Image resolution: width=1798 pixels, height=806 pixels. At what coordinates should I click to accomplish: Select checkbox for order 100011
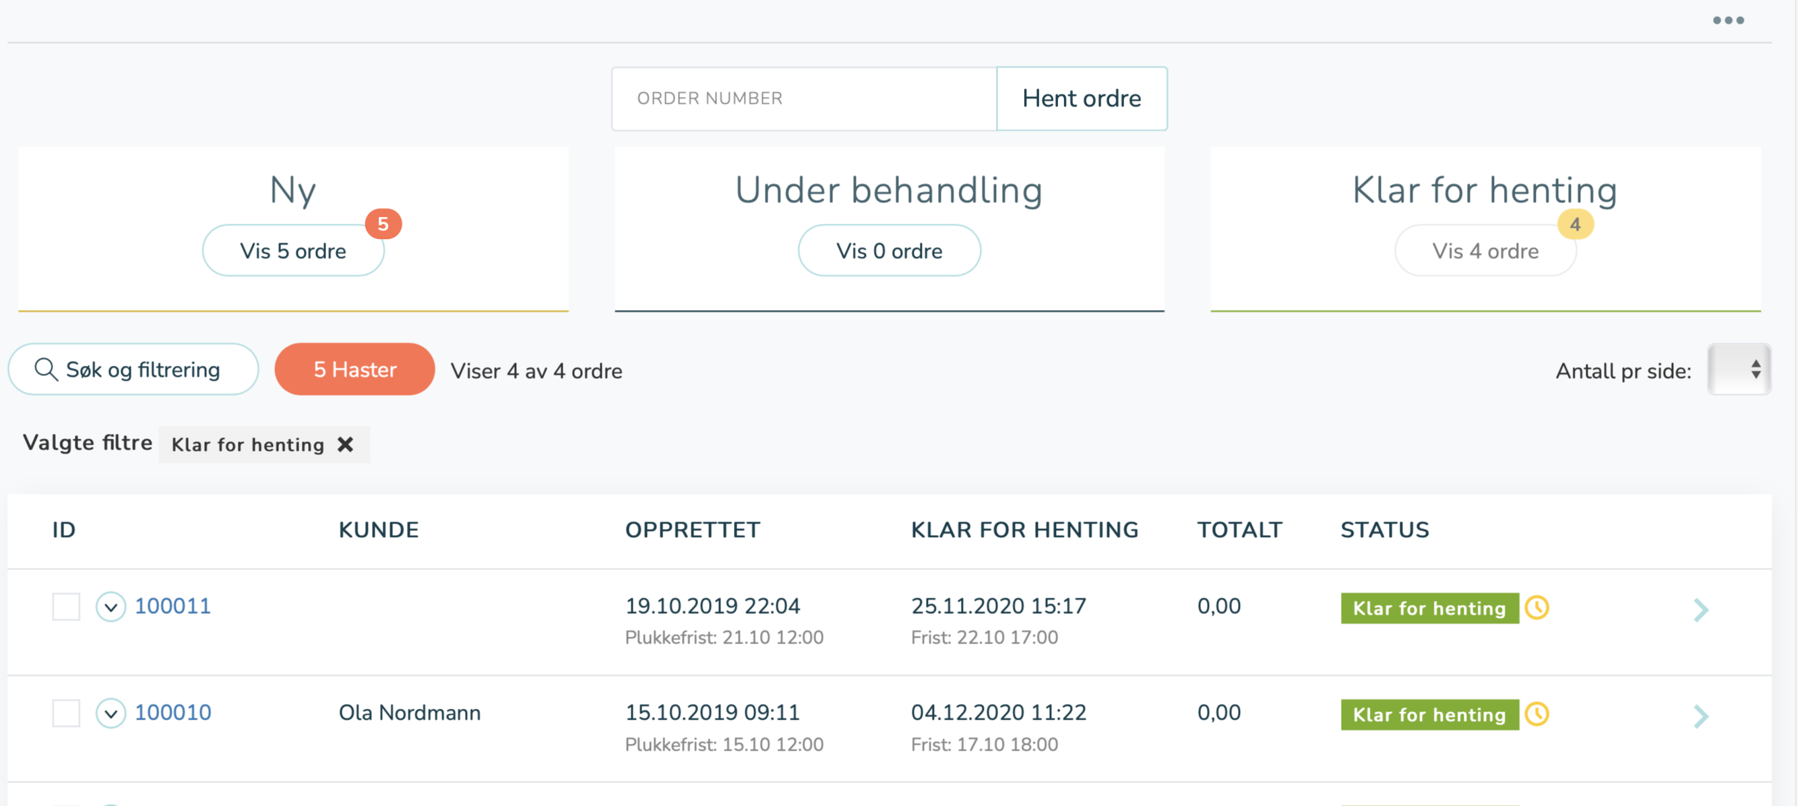tap(66, 607)
